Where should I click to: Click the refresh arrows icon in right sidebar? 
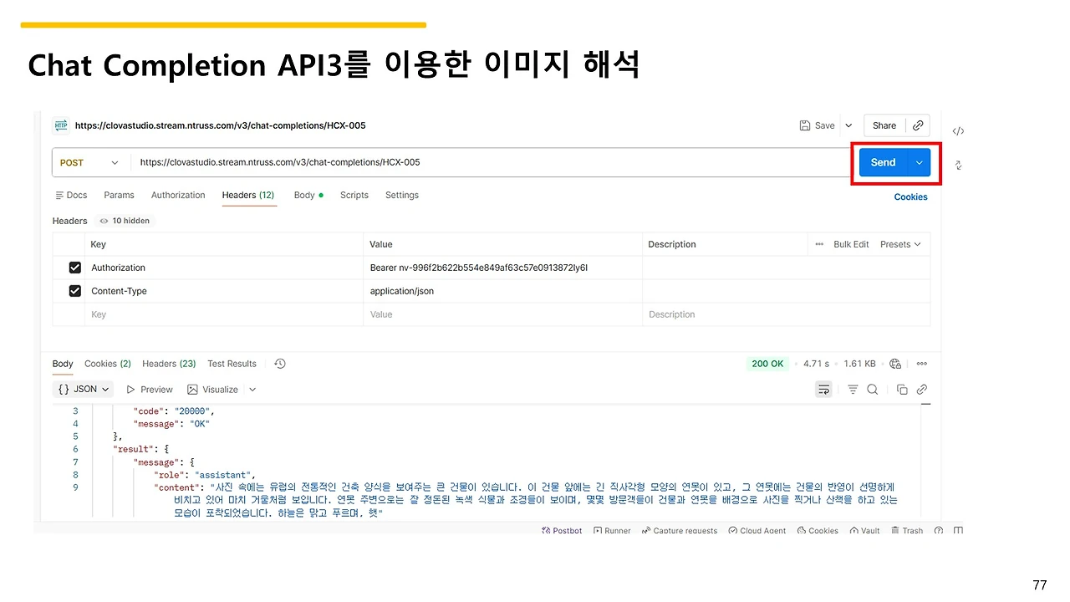click(958, 166)
